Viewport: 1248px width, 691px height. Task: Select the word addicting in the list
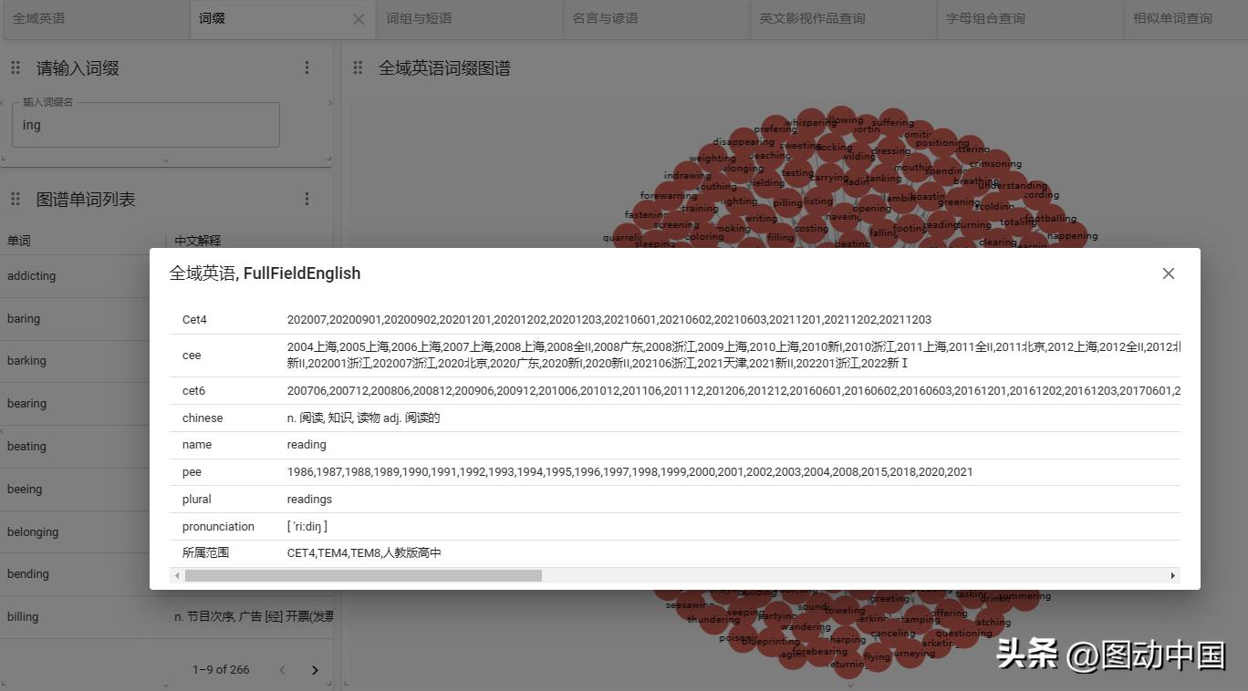(x=31, y=275)
